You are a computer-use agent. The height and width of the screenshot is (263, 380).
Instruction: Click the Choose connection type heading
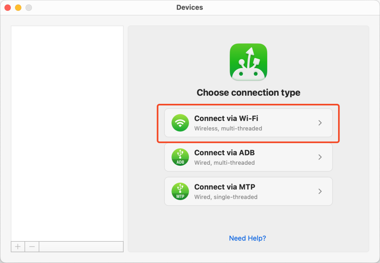pyautogui.click(x=248, y=92)
